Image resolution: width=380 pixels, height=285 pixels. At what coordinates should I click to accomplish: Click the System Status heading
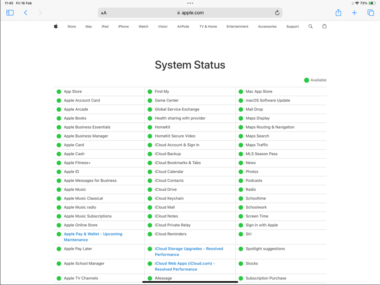[x=190, y=65]
